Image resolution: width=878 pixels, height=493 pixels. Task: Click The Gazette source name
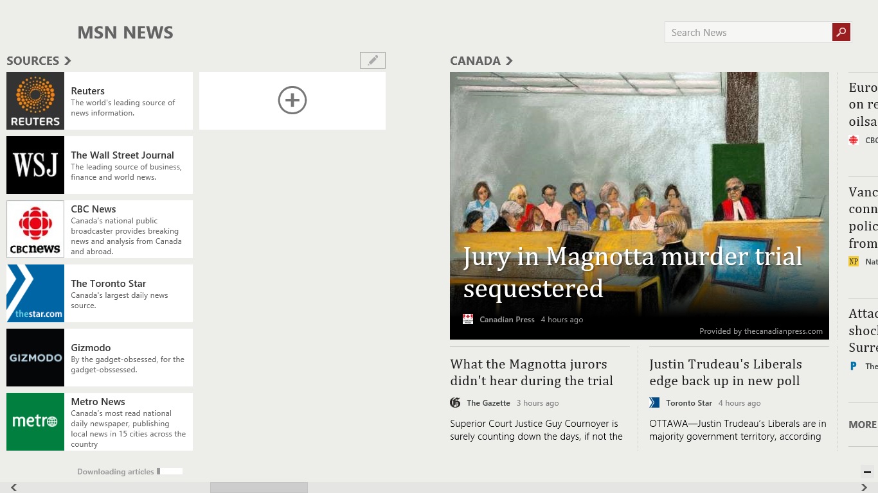pos(488,403)
